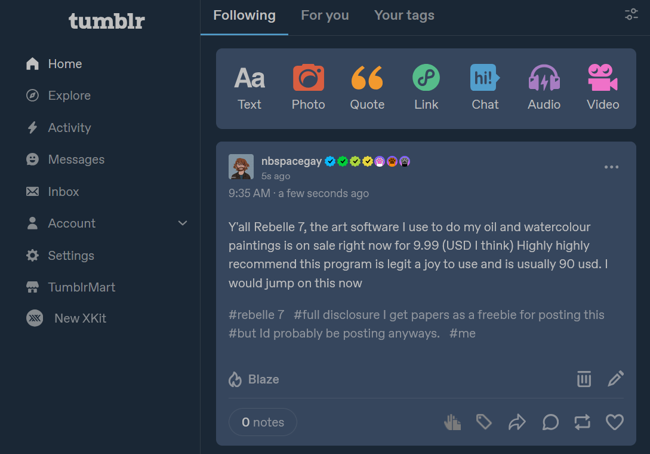Open the reply speech bubble
The height and width of the screenshot is (454, 650).
[x=550, y=422]
